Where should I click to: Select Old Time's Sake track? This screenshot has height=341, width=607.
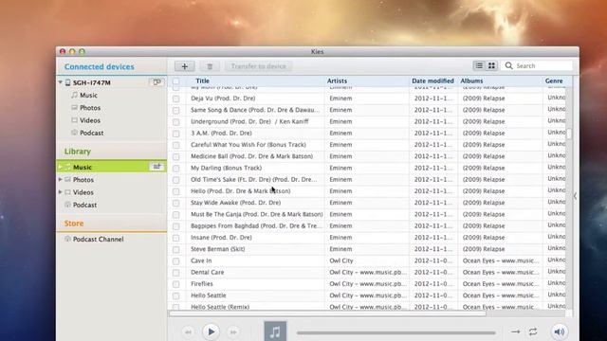(253, 179)
